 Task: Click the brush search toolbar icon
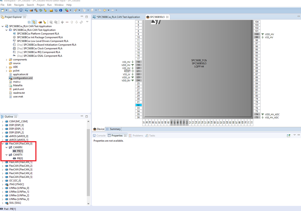click(x=76, y=10)
